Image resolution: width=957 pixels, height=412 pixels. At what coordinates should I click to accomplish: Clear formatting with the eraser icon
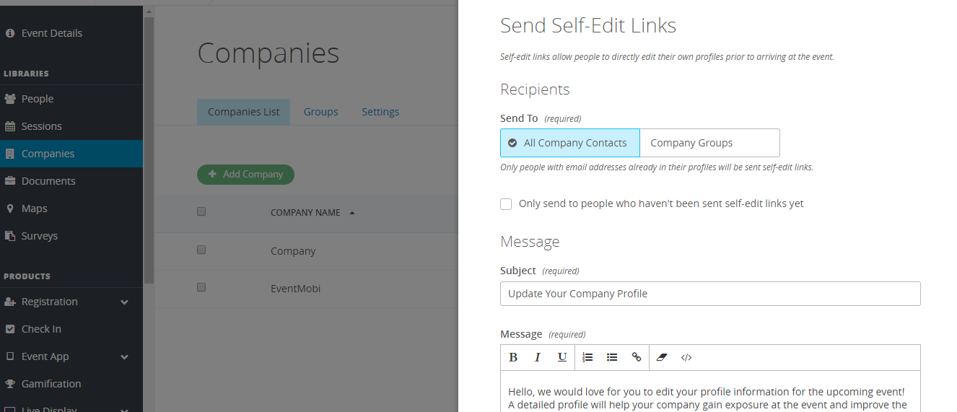[662, 357]
